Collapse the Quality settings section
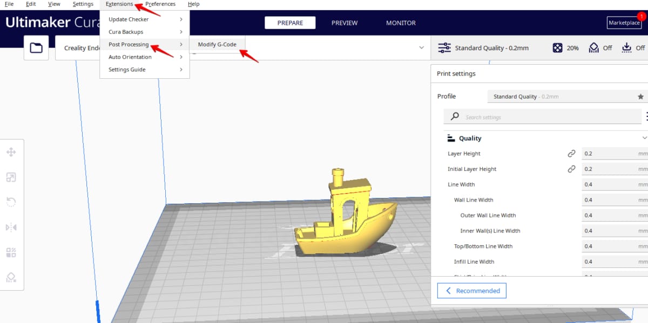 click(644, 138)
